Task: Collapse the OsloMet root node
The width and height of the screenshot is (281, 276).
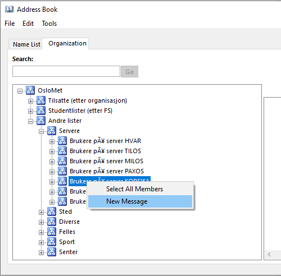Action: (x=20, y=91)
